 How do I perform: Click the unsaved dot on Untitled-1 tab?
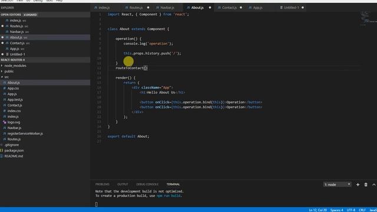point(303,8)
